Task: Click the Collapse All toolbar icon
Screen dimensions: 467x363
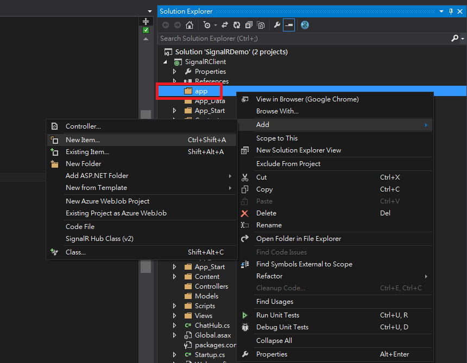Action: [249, 25]
